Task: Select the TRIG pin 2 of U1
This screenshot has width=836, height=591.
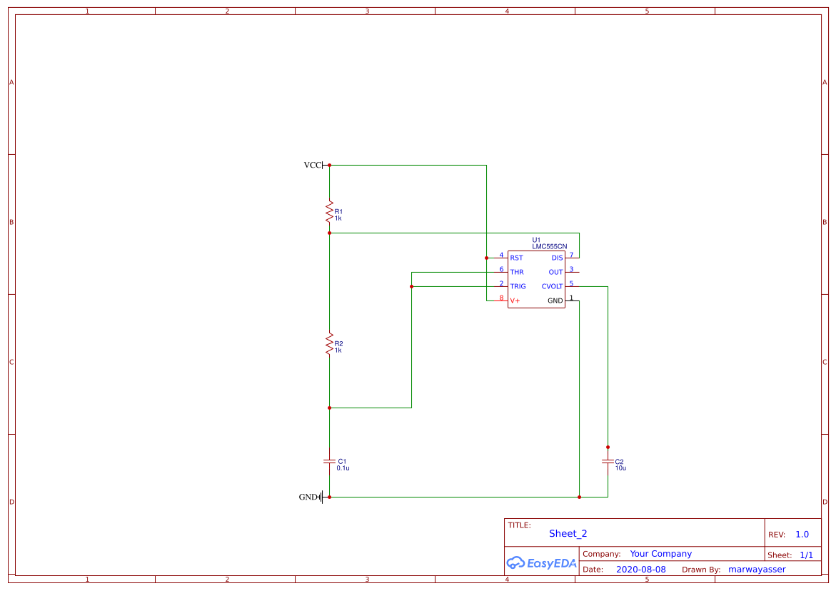Action: 498,286
